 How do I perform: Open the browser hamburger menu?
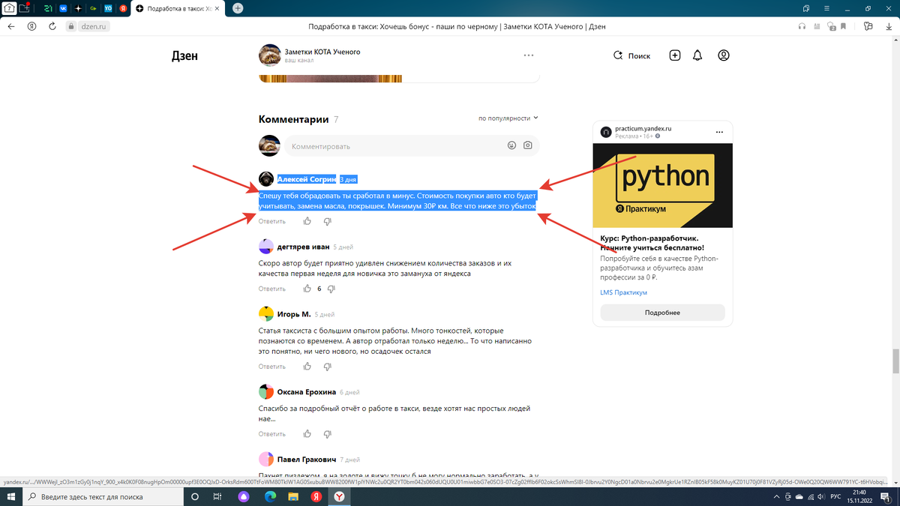828,8
